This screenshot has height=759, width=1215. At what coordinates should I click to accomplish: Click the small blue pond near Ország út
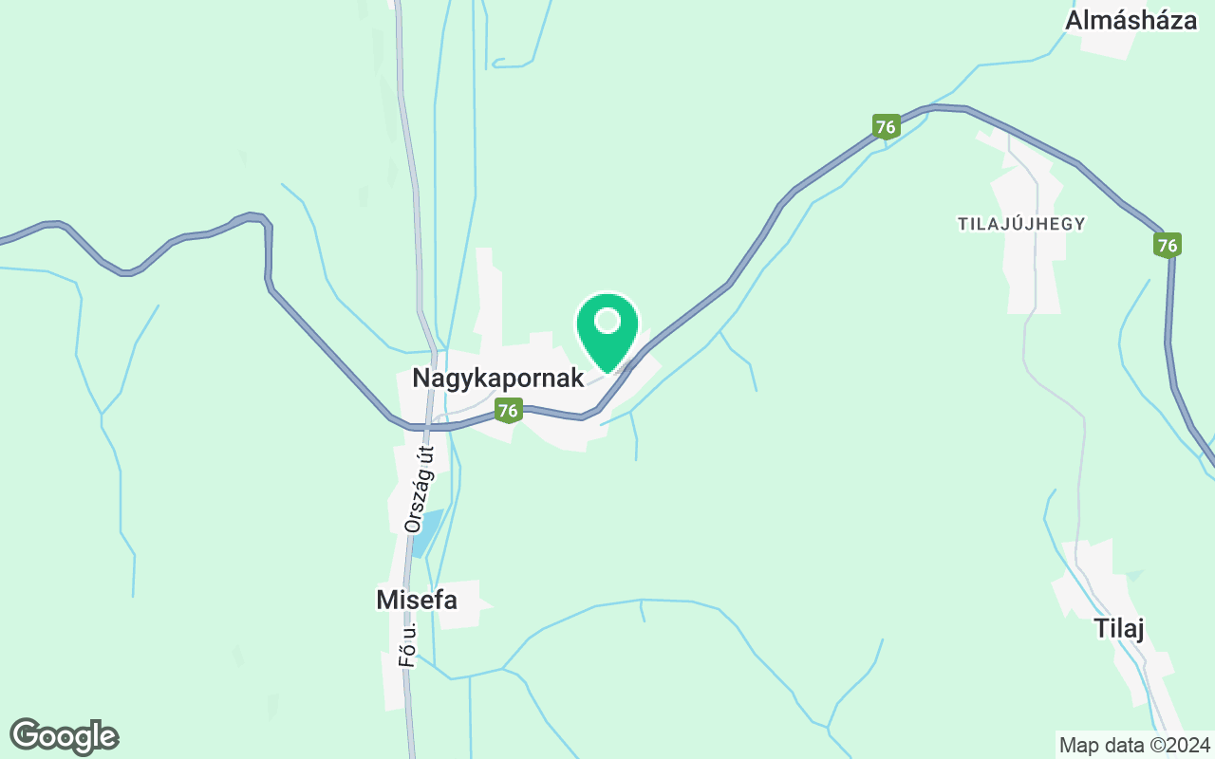coord(426,533)
